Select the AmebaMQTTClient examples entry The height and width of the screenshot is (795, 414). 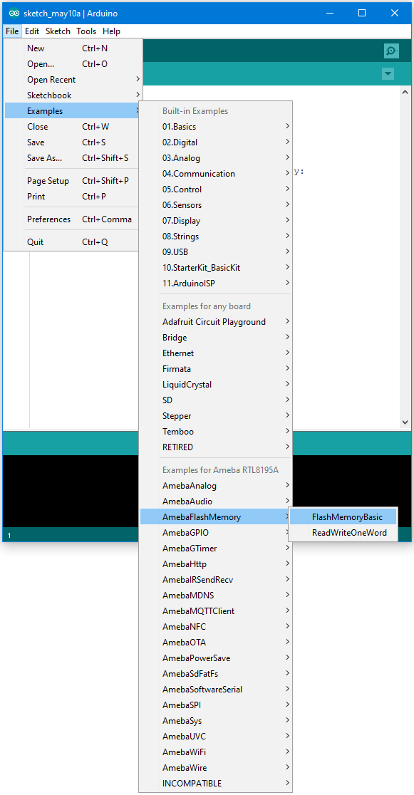[x=216, y=611]
